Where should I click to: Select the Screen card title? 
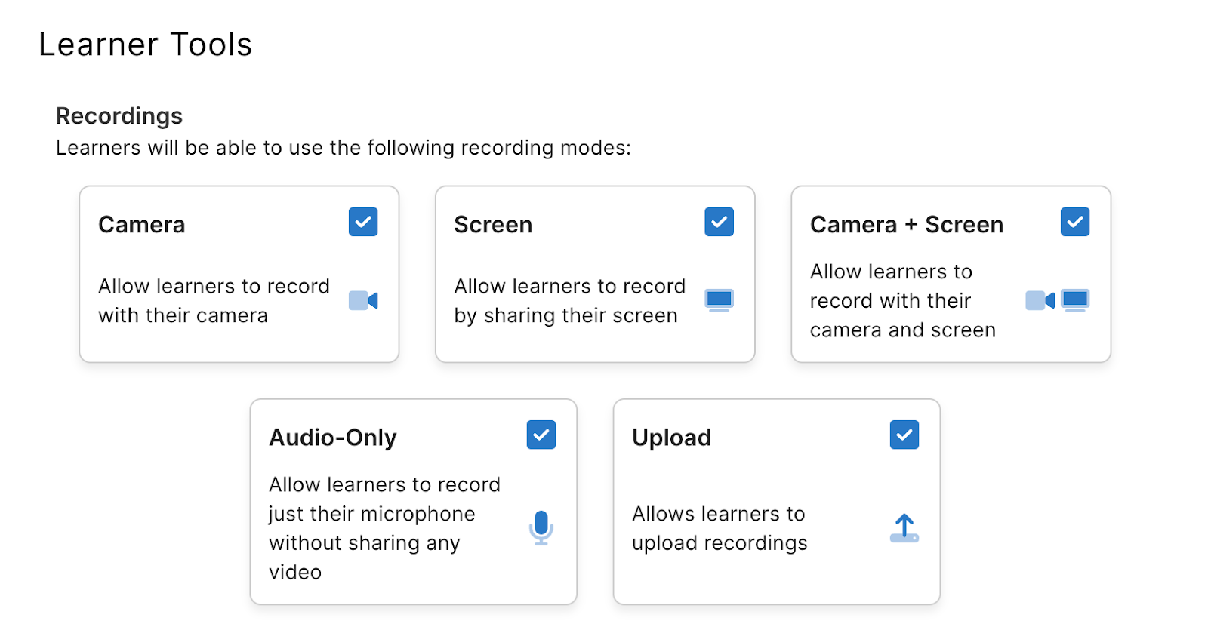tap(493, 225)
